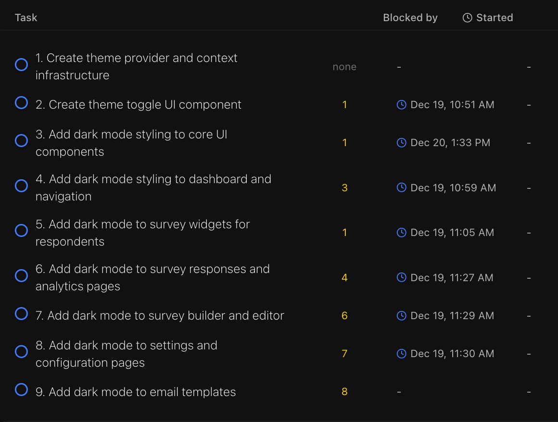Click the blocker 3 reference on dashboard task
Viewport: 558px width, 422px height.
coord(344,187)
